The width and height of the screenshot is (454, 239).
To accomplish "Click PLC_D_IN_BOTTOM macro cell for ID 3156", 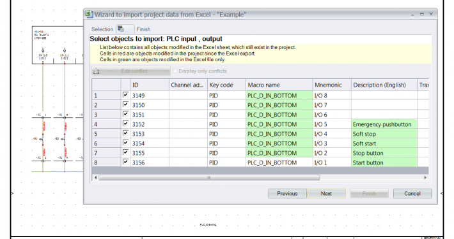I will pos(279,163).
